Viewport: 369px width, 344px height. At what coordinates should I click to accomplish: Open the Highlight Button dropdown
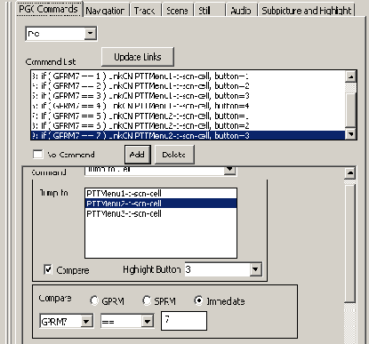click(x=255, y=269)
